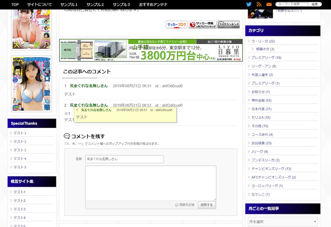Open the ラ・リーガ (22) category
Image resolution: width=331 pixels, height=227 pixels.
click(x=263, y=41)
